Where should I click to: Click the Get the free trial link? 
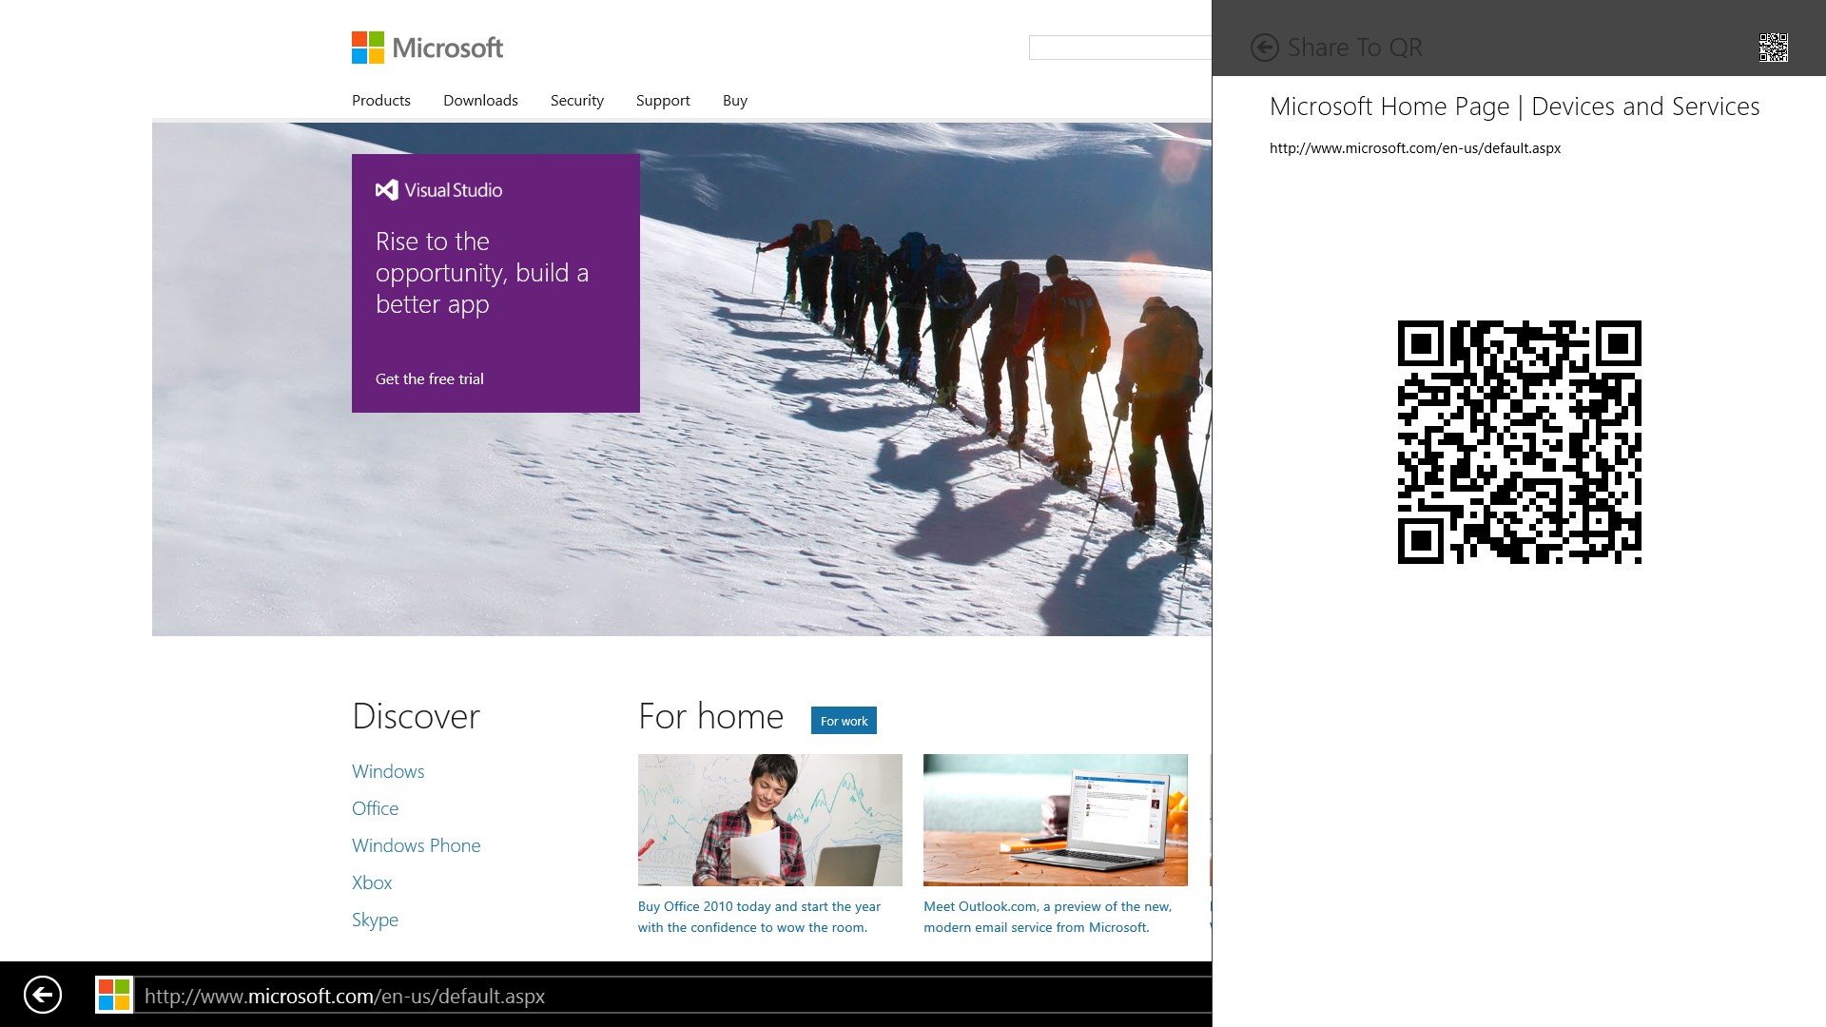point(429,378)
